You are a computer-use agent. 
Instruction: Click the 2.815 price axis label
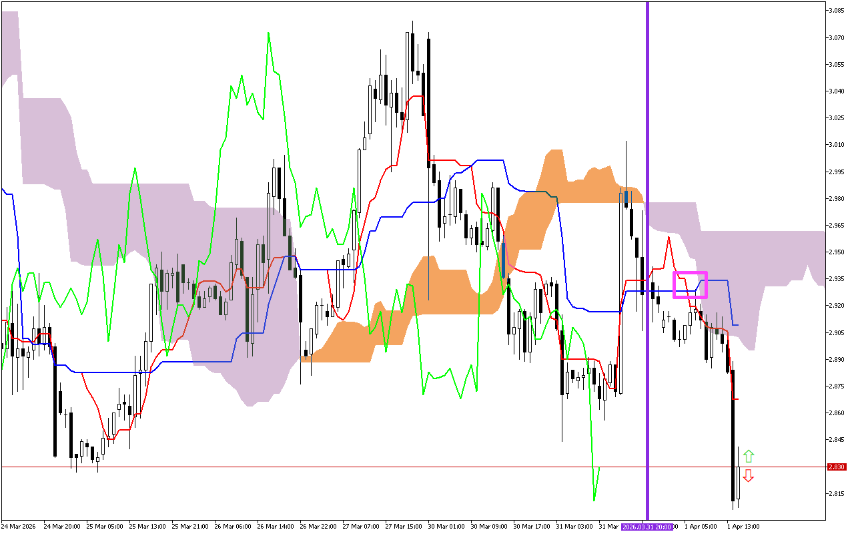(837, 494)
